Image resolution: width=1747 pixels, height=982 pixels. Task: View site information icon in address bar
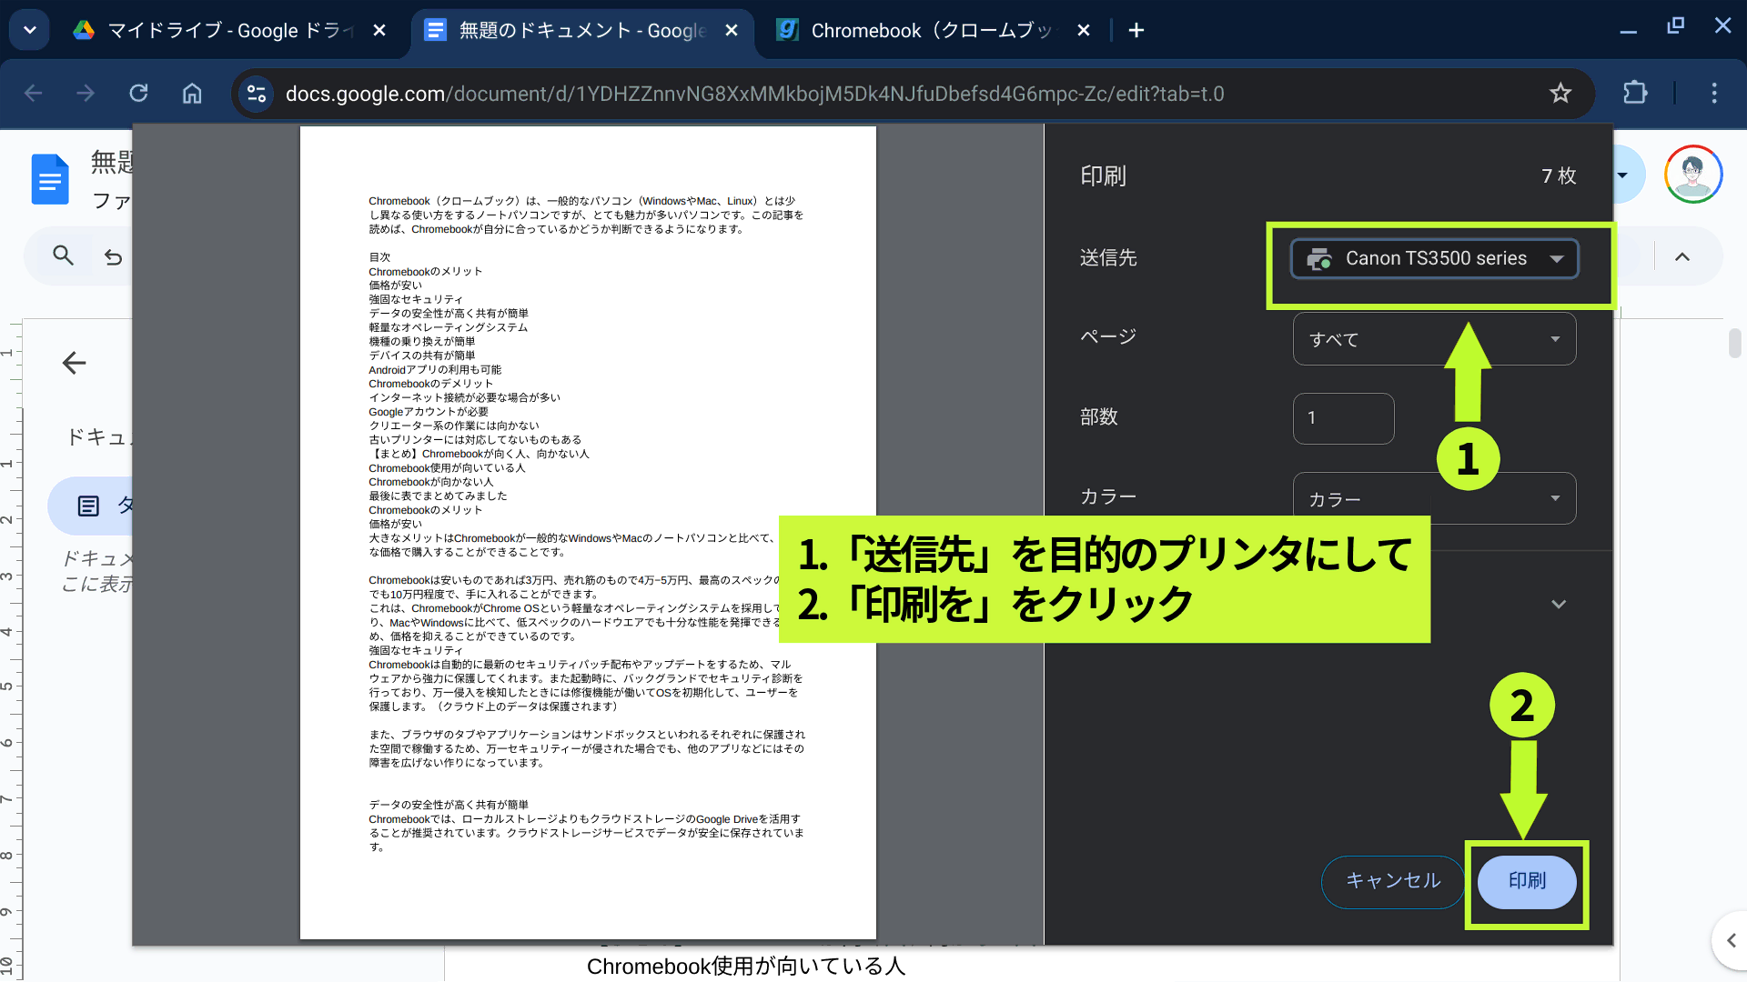point(257,94)
